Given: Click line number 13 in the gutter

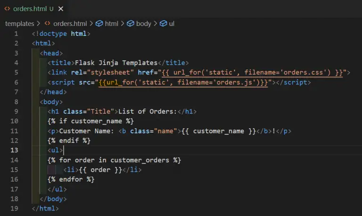Looking at the screenshot, I should point(14,150).
